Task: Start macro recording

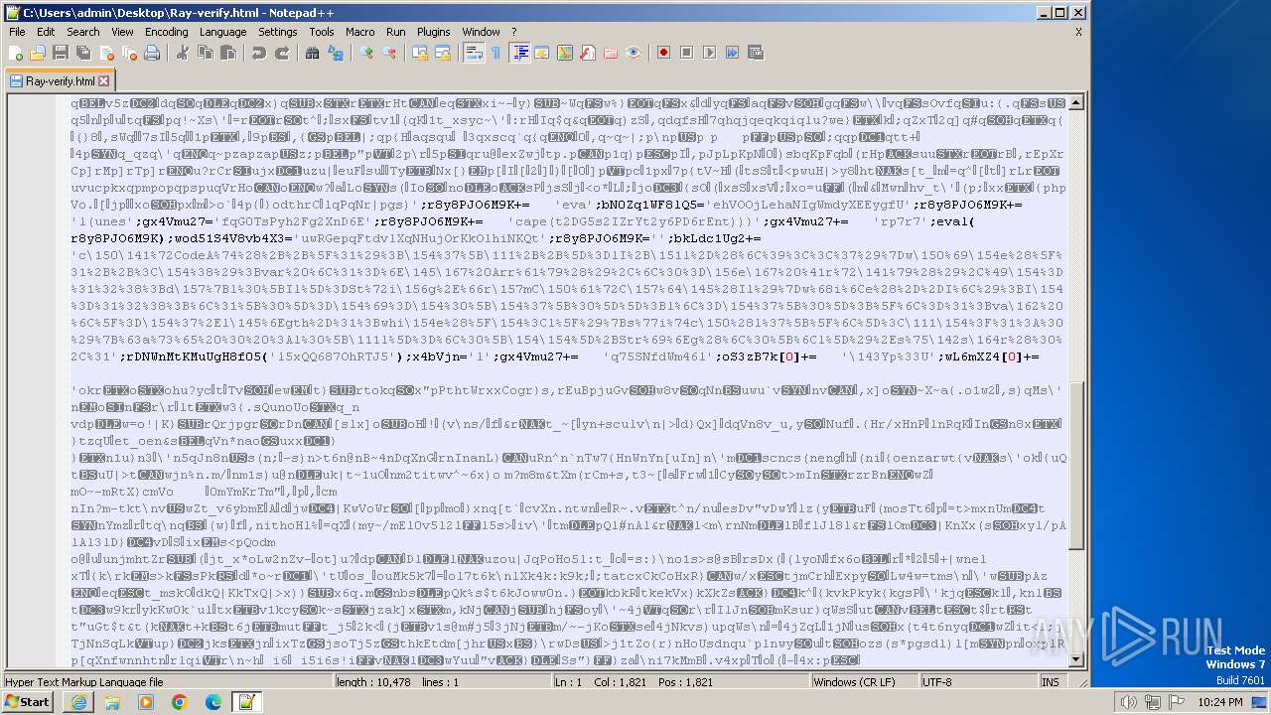Action: 664,53
